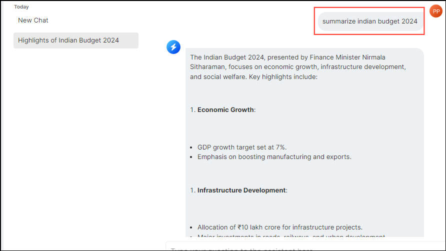Click the ₹10 lakh crore allocation bullet
The image size is (446, 251).
pyautogui.click(x=279, y=227)
